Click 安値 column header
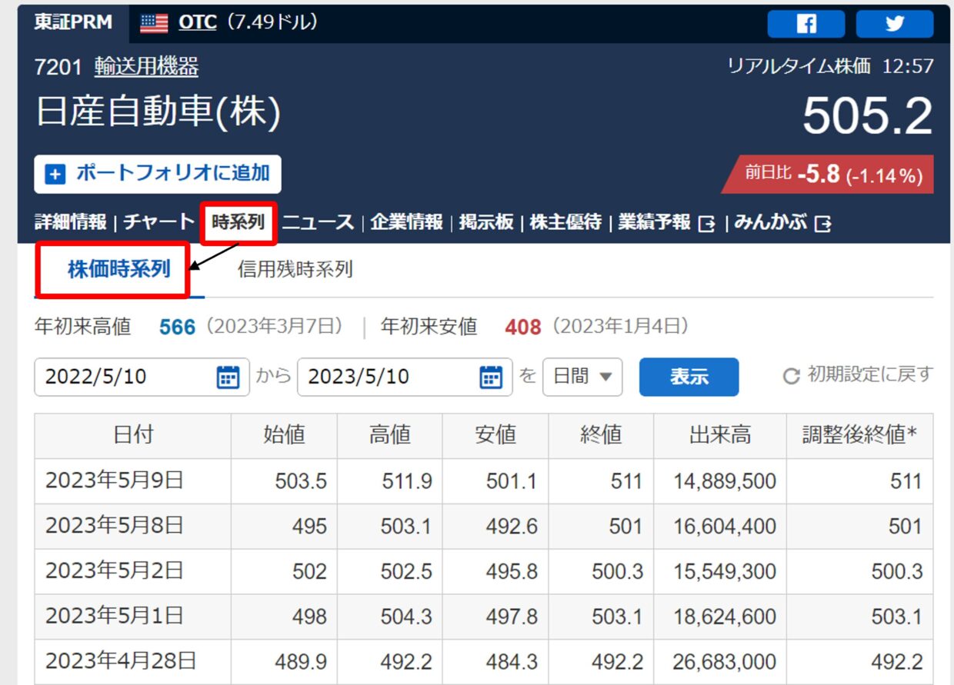The width and height of the screenshot is (954, 685). point(495,435)
